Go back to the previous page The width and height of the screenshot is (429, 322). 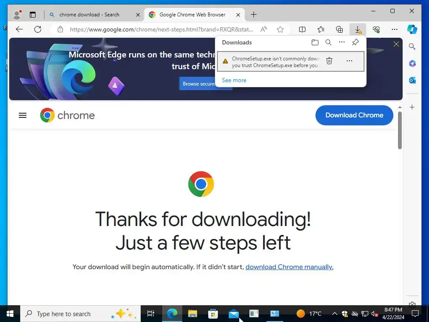click(x=19, y=29)
